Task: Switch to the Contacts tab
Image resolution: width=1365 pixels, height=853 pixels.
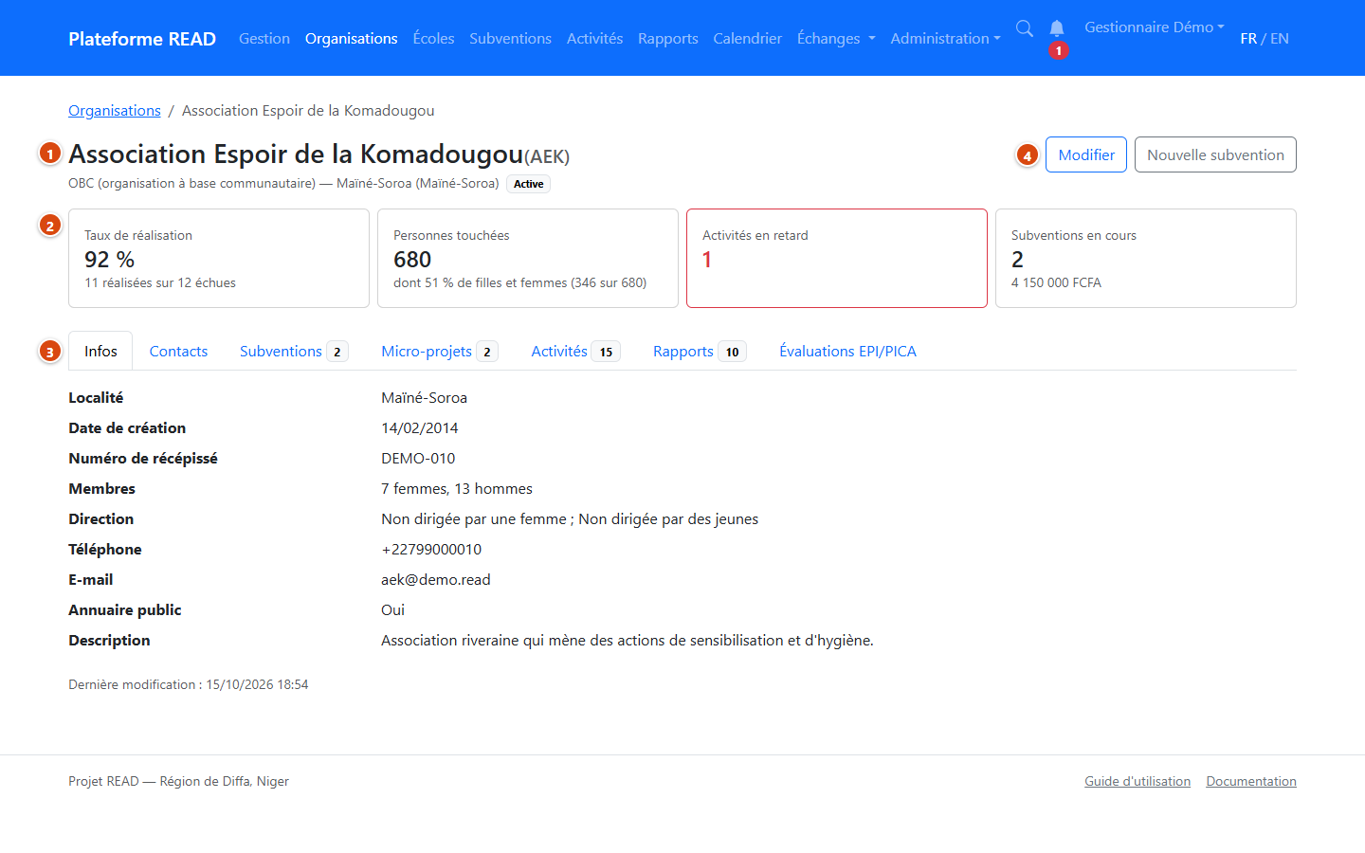Action: 178,351
